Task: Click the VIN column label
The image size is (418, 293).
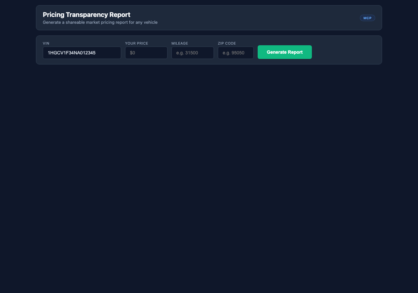Action: click(46, 43)
